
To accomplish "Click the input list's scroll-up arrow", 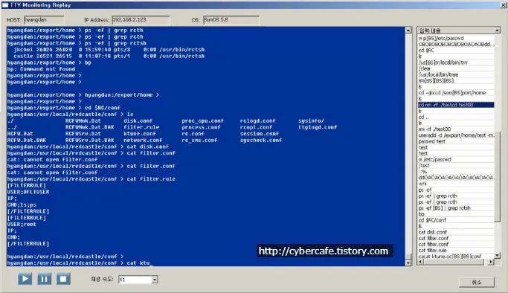I will point(498,30).
